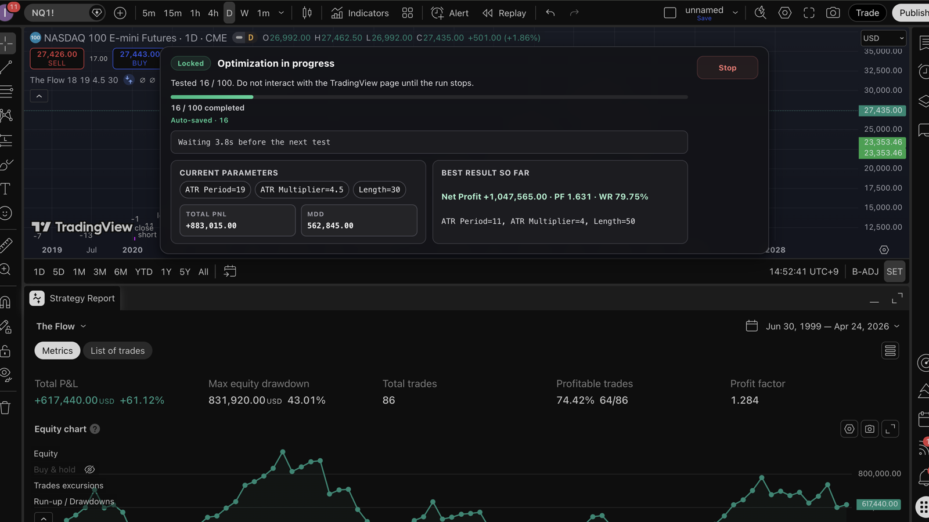The image size is (929, 522).
Task: Redo the last chart action
Action: (x=574, y=13)
